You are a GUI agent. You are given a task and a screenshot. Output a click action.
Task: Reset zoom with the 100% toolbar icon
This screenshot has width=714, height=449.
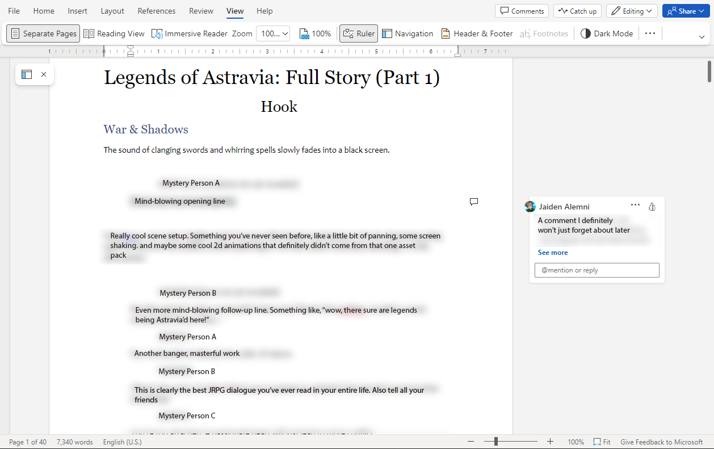pyautogui.click(x=315, y=33)
